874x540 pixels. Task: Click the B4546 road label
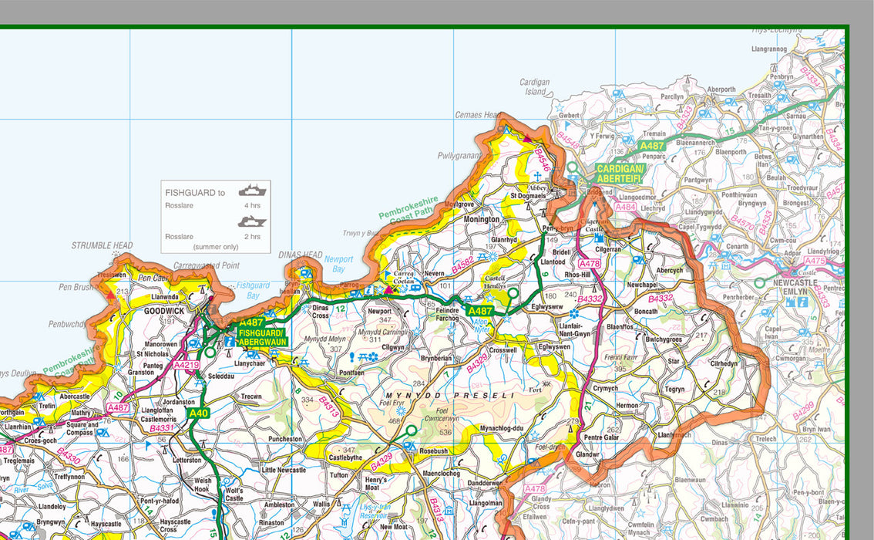coord(542,160)
